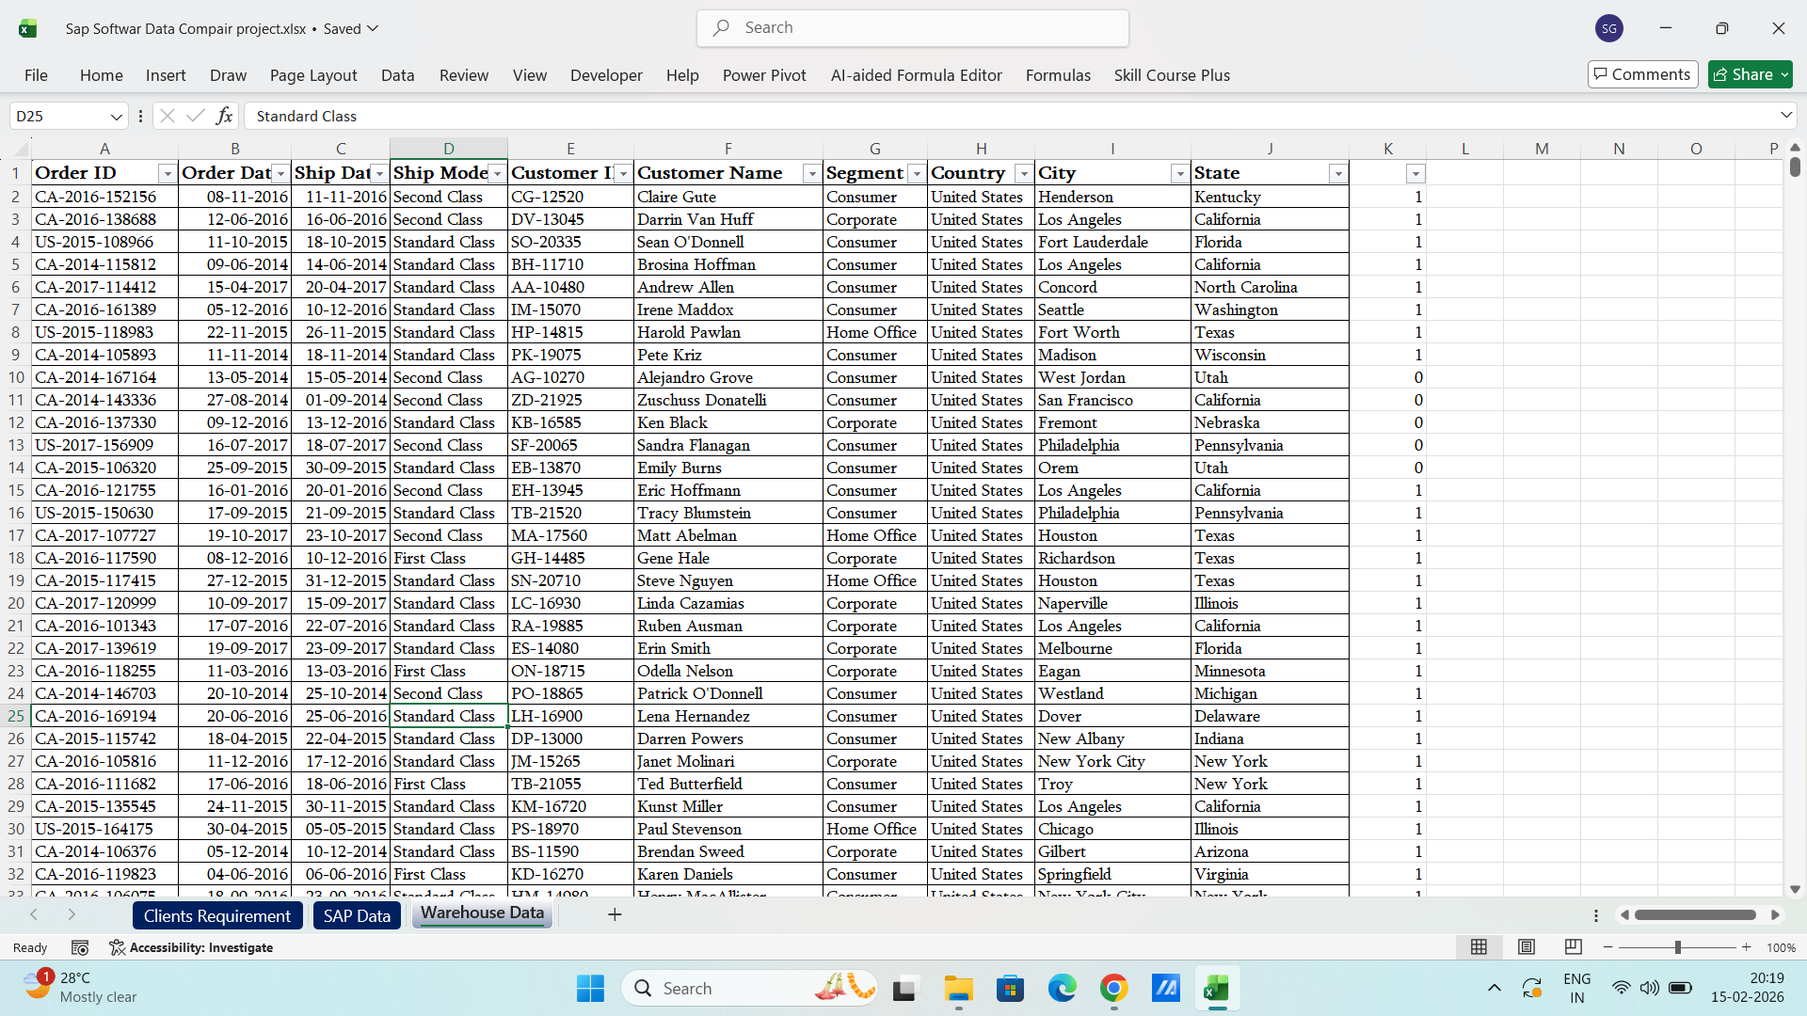
Task: Open the State column filter dropdown
Action: click(x=1337, y=174)
